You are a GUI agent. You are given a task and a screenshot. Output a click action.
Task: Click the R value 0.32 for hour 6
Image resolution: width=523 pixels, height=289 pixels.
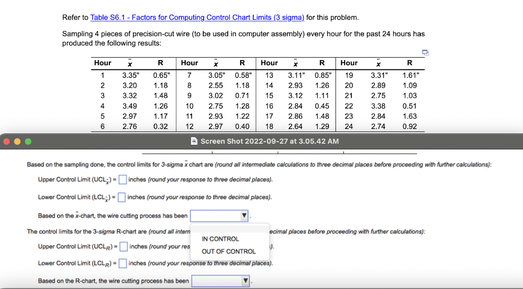pyautogui.click(x=160, y=126)
